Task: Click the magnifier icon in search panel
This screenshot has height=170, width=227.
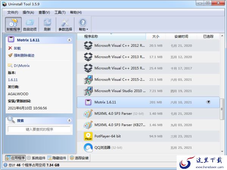Action: click(x=11, y=120)
